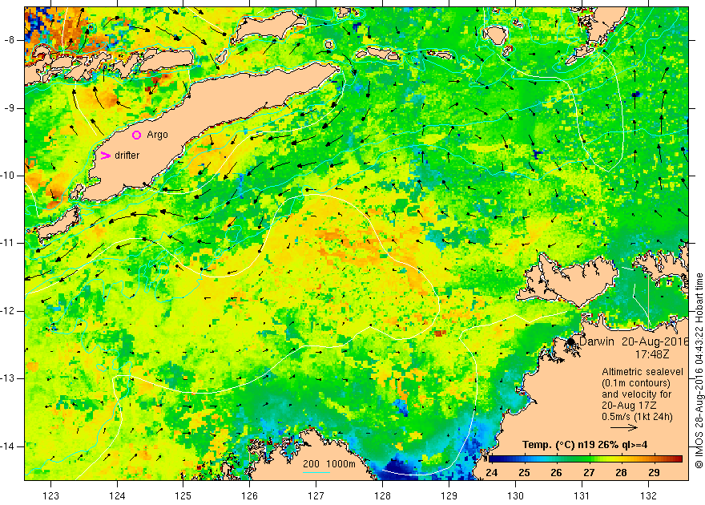This screenshot has height=505, width=705.
Task: Click the longitude axis label 132
Action: click(648, 496)
